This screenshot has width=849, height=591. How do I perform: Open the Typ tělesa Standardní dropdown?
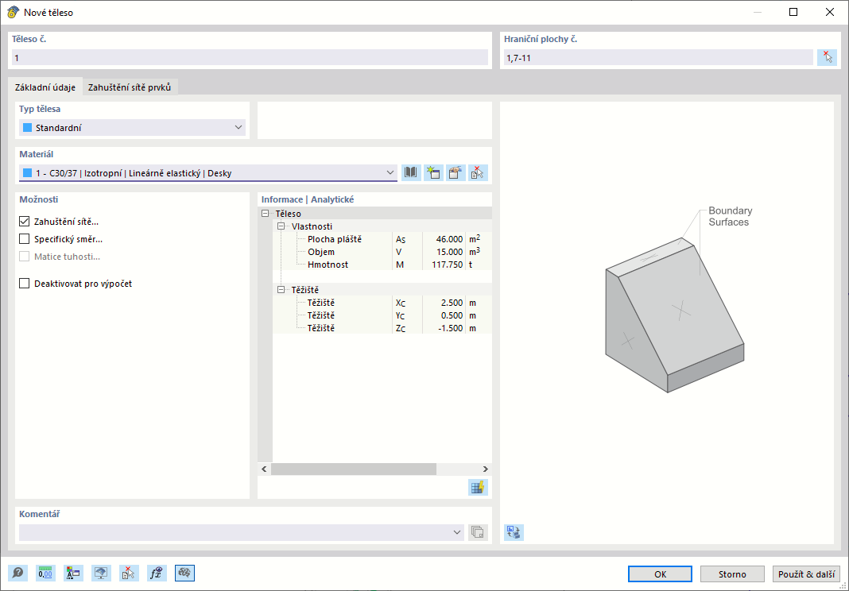coord(132,128)
